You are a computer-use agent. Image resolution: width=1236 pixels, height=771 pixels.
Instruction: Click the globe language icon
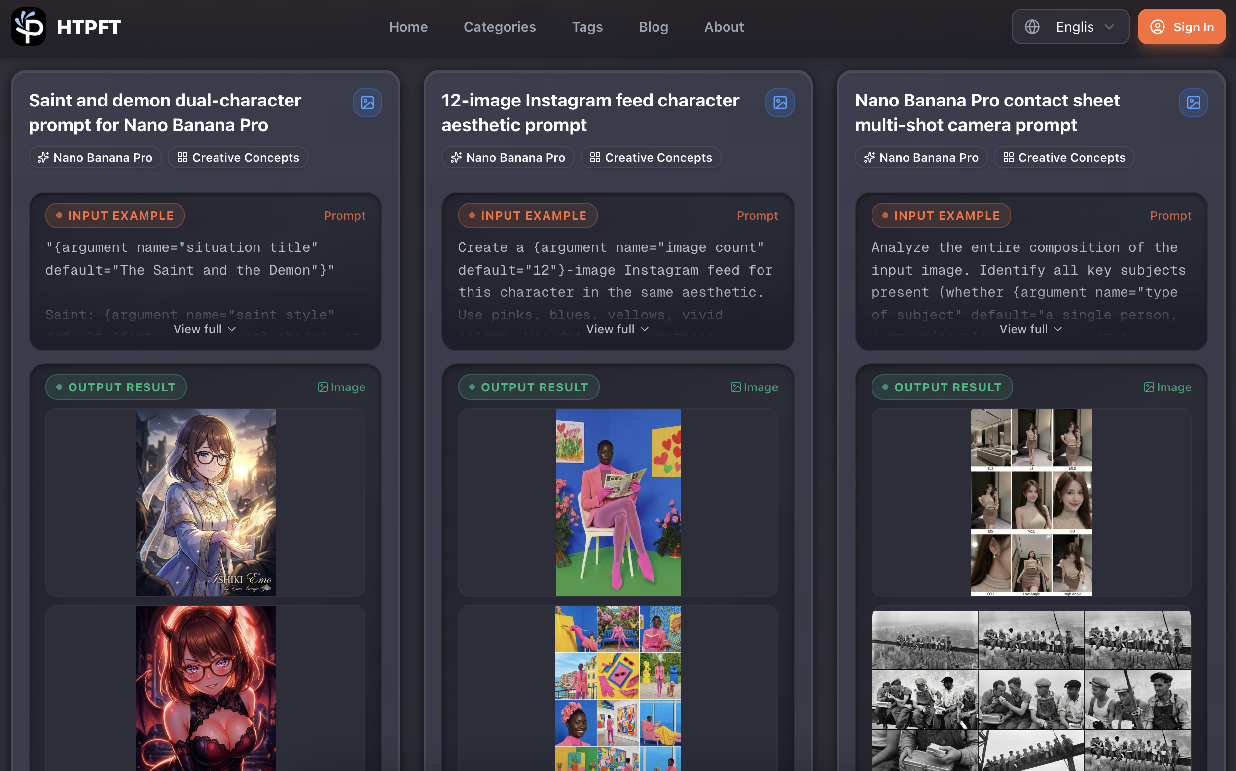[x=1032, y=27]
